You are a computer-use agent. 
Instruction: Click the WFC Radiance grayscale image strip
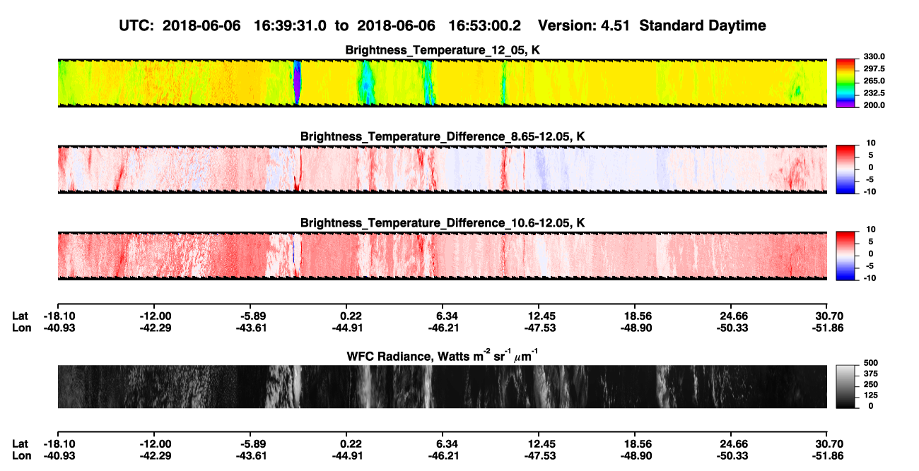442,387
